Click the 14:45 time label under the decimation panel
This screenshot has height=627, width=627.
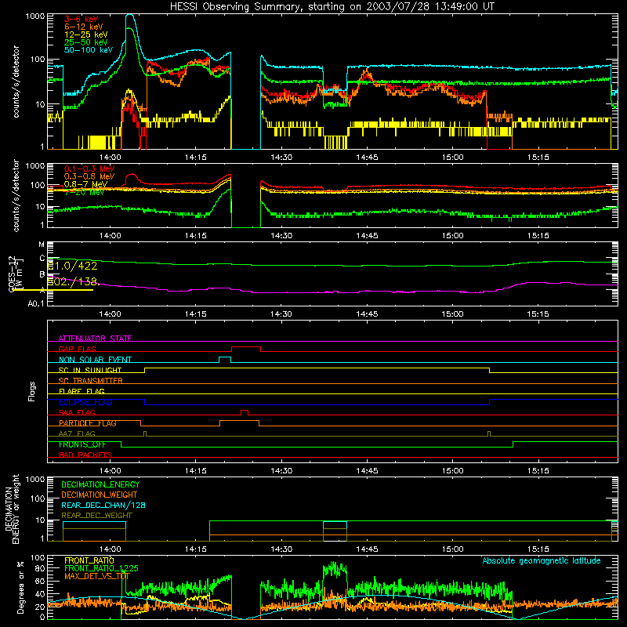point(367,549)
